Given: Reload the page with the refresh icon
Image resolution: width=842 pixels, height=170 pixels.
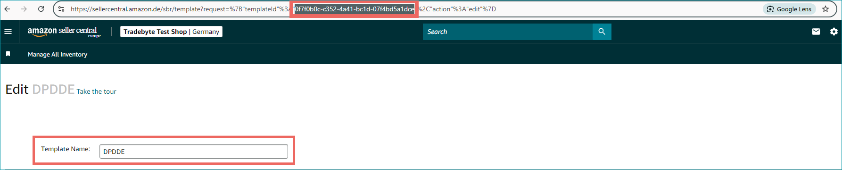Looking at the screenshot, I should tap(41, 9).
